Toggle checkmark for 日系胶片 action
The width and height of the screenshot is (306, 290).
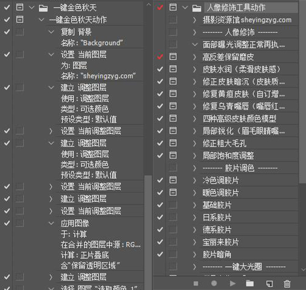pos(160,217)
